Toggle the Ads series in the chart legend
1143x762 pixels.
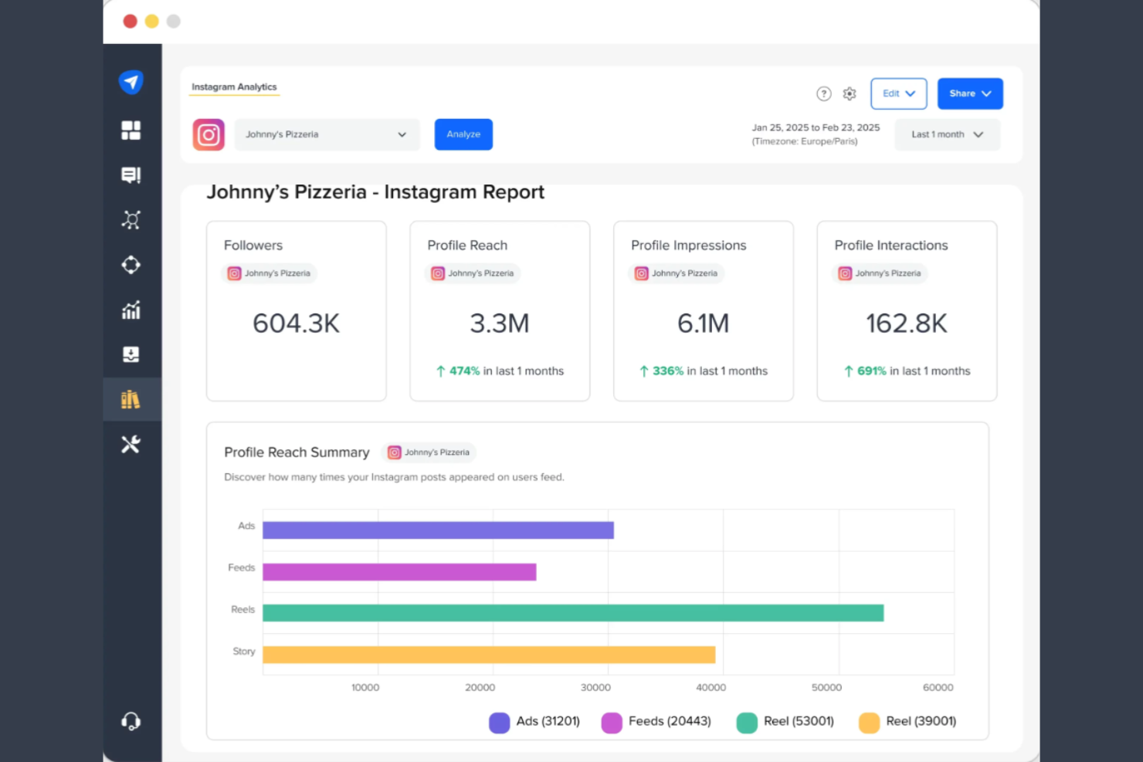pos(534,722)
